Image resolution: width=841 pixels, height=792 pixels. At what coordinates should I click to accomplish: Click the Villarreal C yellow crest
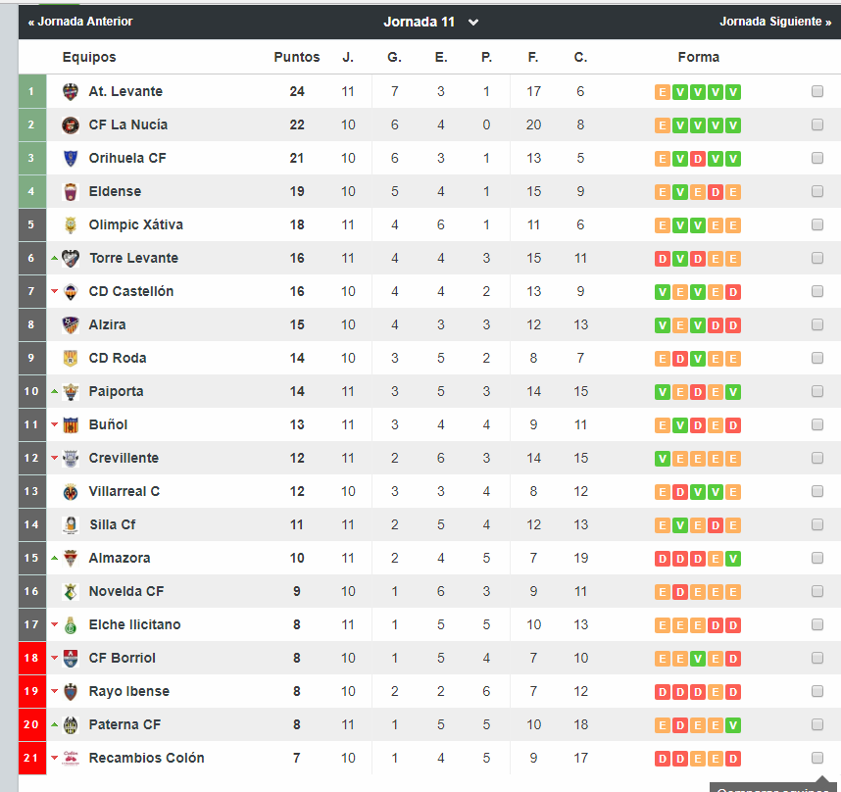pos(71,492)
